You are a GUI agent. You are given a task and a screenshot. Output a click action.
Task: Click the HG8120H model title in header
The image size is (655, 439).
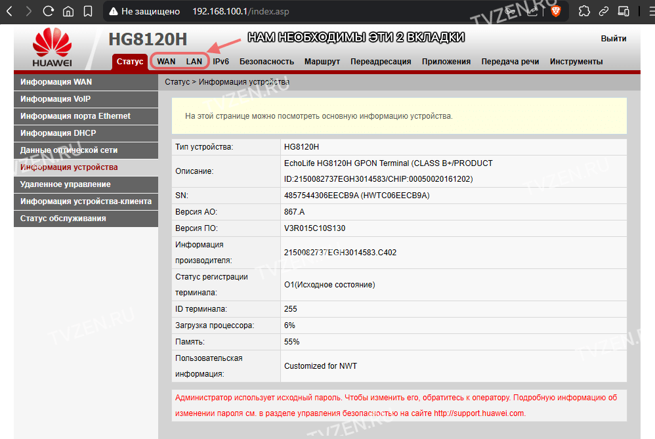point(148,39)
